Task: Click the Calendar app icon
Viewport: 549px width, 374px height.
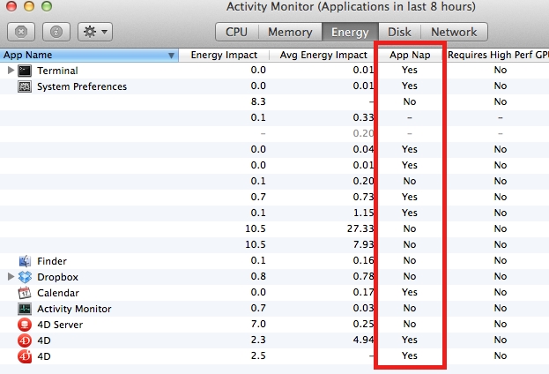Action: (x=25, y=293)
